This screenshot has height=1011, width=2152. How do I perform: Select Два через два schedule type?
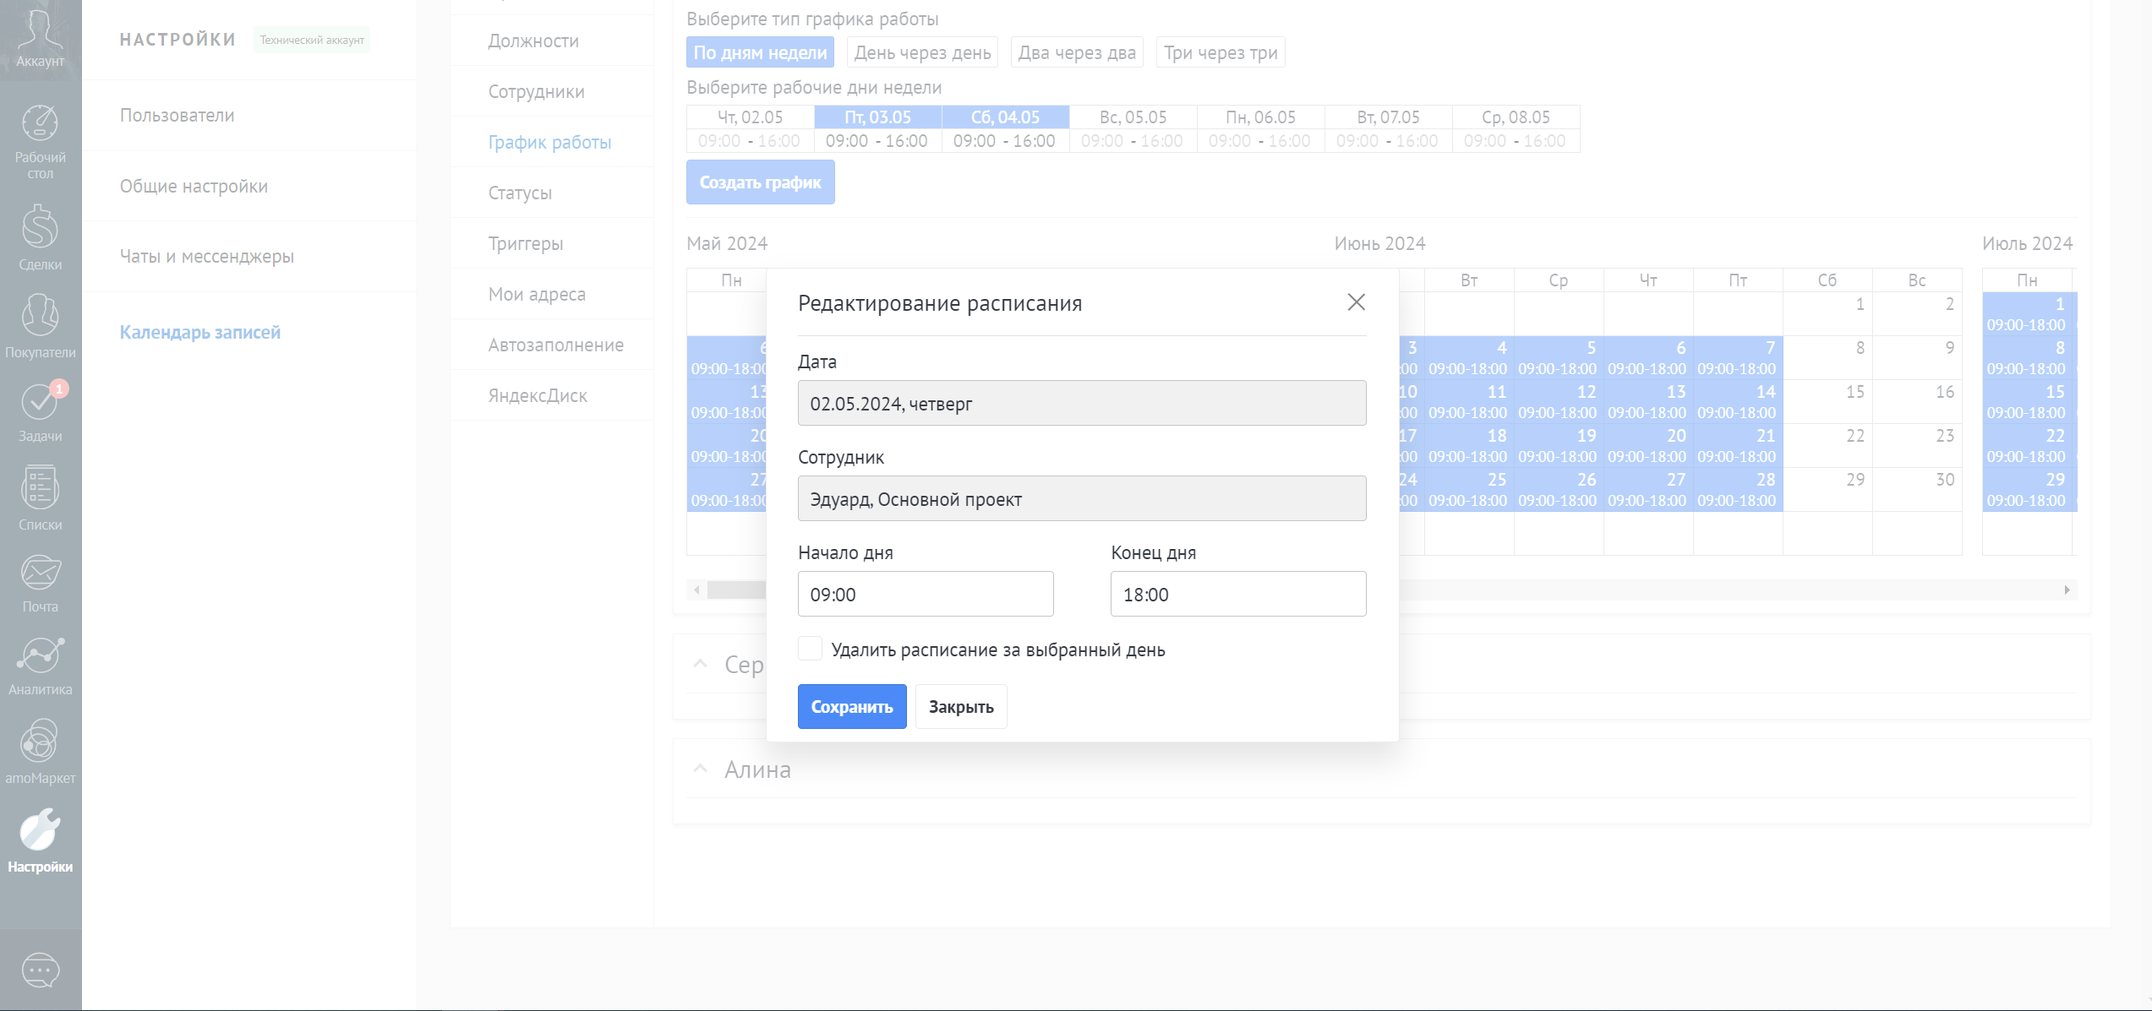pyautogui.click(x=1076, y=52)
